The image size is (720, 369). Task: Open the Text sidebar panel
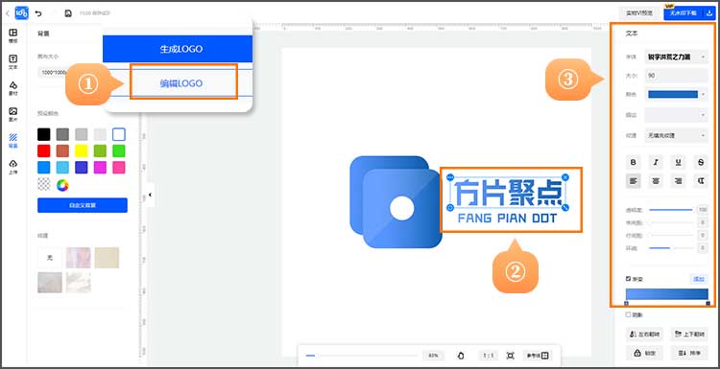point(13,61)
